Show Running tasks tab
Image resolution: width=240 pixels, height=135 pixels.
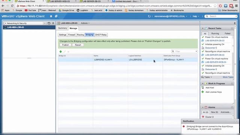point(215,33)
